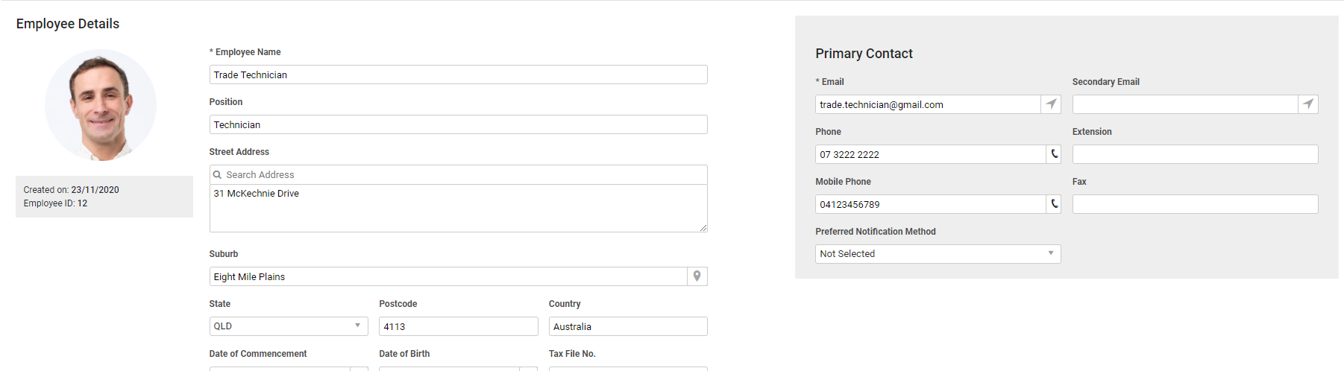Click the call icon next to Mobile Phone
Image resolution: width=1344 pixels, height=371 pixels.
click(x=1054, y=204)
